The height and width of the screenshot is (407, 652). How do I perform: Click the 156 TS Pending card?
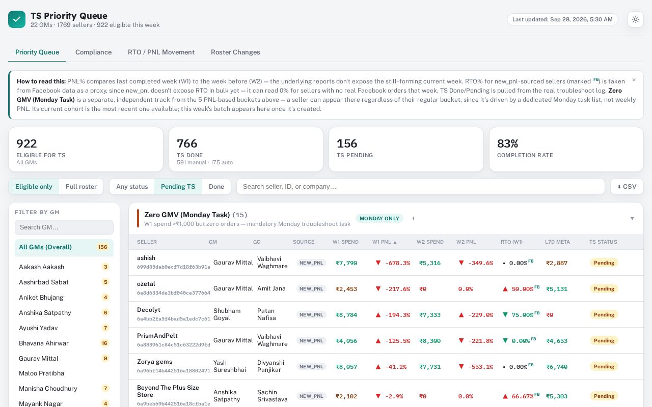(406, 150)
